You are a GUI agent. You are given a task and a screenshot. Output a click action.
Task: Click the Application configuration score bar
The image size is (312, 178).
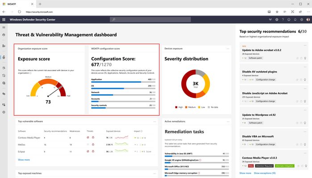click(123, 82)
